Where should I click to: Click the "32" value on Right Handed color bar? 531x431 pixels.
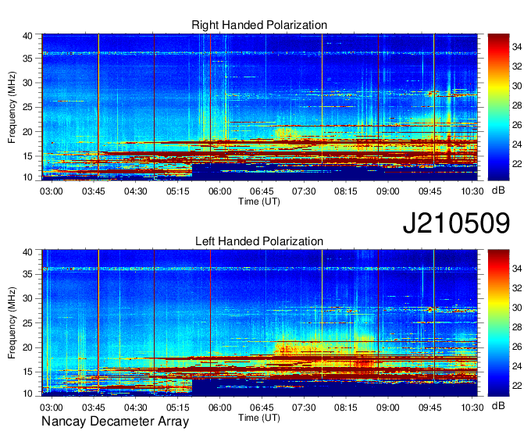[517, 66]
